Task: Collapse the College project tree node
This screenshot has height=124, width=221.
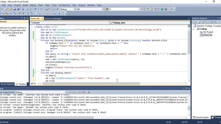Action: pos(194,29)
